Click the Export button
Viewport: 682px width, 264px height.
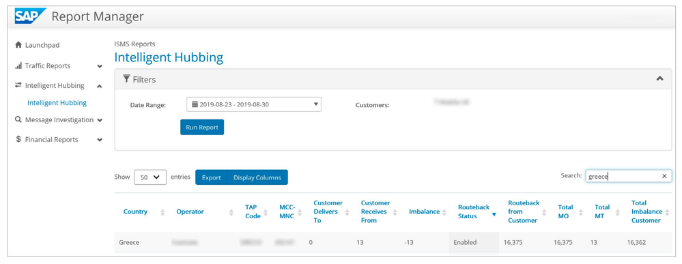coord(212,177)
